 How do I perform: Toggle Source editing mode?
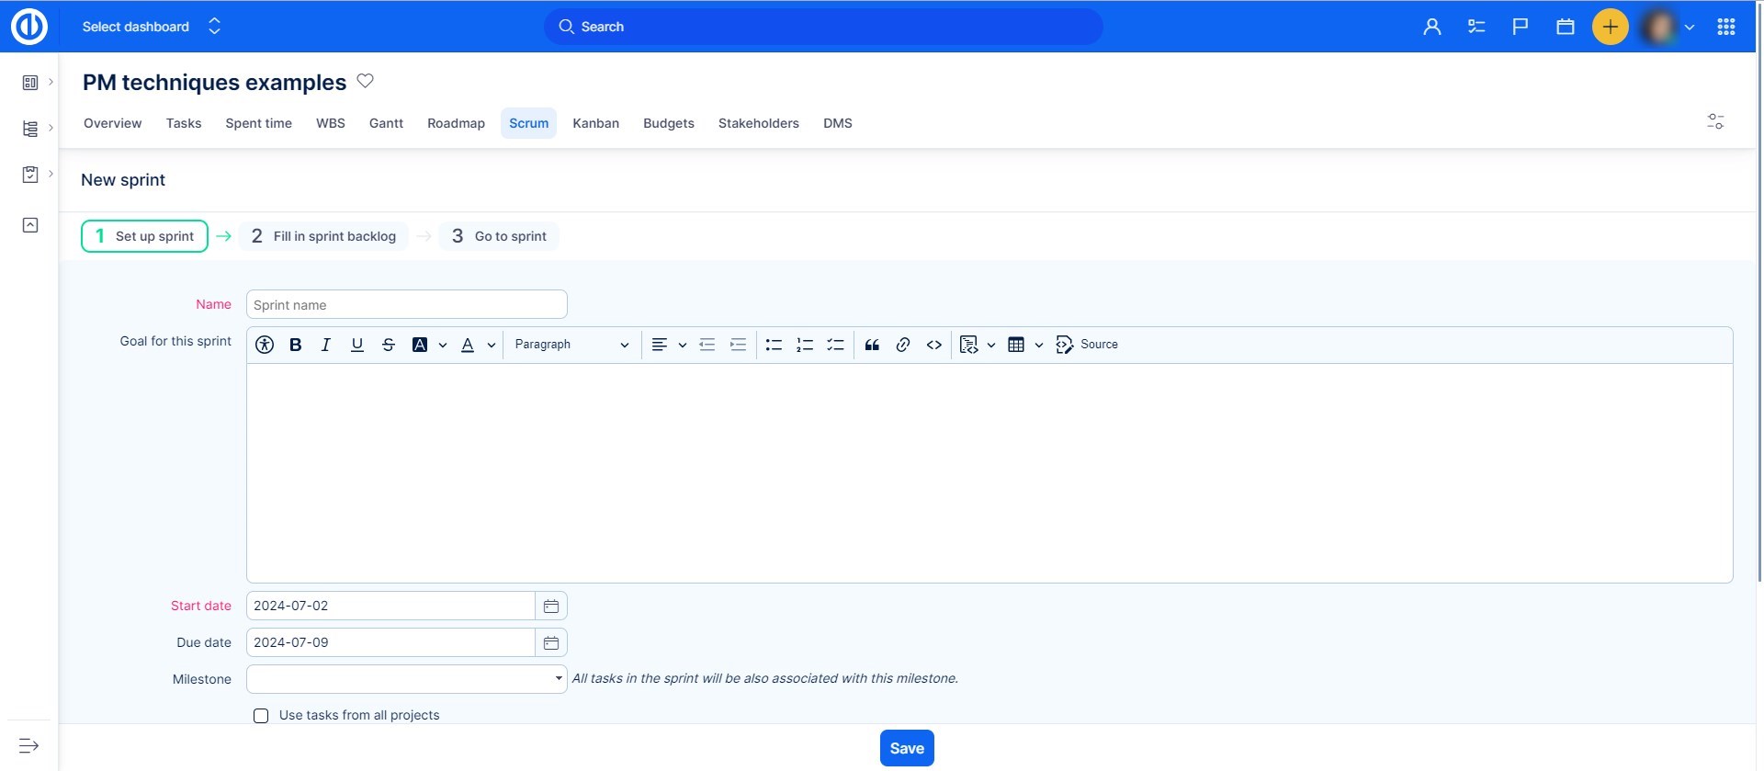1087,345
